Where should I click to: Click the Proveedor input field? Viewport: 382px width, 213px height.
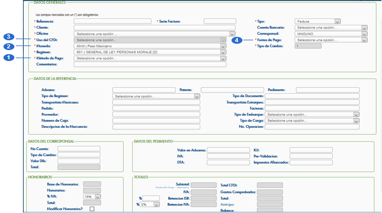coord(156,115)
